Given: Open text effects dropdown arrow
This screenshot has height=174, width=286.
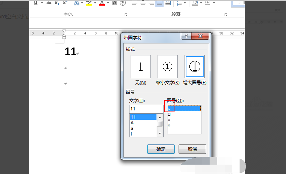Looking at the screenshot, I should tap(82, 3).
